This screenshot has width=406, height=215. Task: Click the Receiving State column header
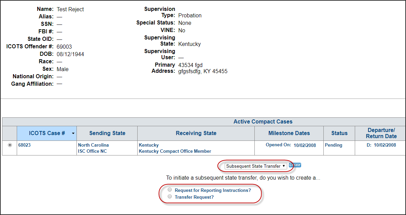(x=196, y=133)
